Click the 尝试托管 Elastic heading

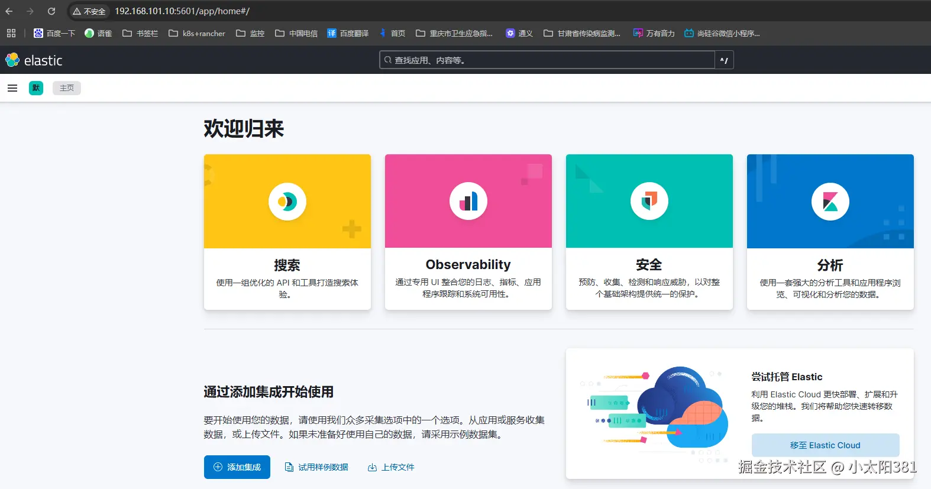point(787,377)
